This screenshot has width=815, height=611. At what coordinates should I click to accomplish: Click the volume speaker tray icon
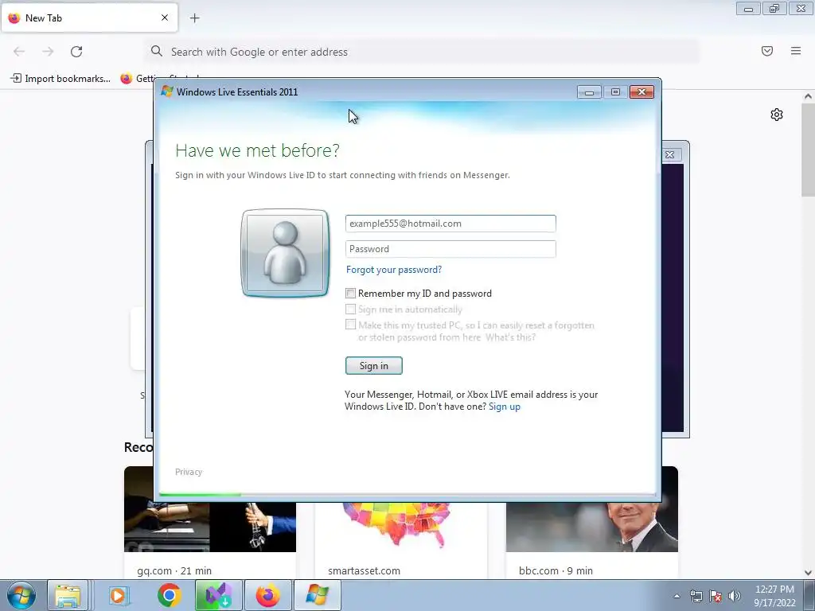pos(735,596)
